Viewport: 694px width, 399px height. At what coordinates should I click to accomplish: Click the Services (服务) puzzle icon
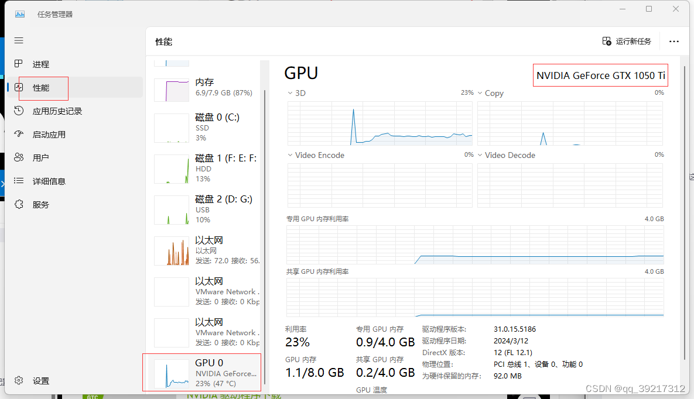19,204
